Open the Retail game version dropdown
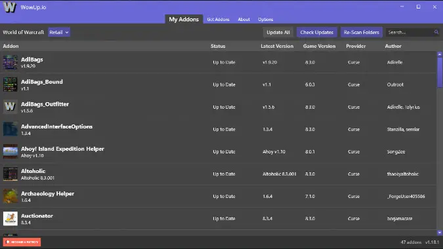 point(59,32)
